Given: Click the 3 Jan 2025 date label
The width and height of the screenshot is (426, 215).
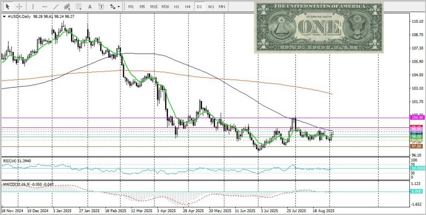Looking at the screenshot, I should [62, 211].
